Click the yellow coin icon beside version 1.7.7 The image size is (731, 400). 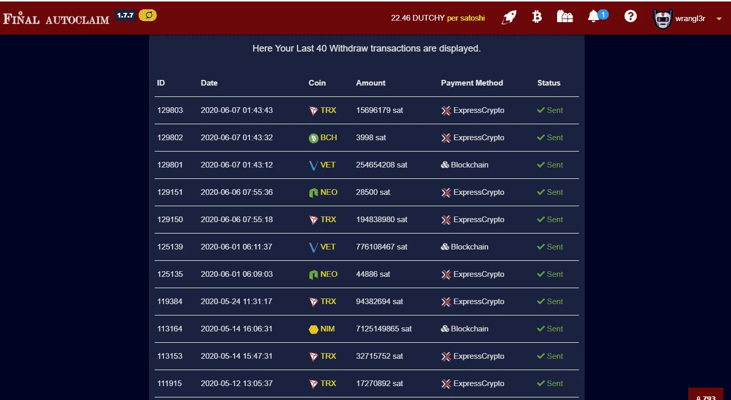[148, 15]
